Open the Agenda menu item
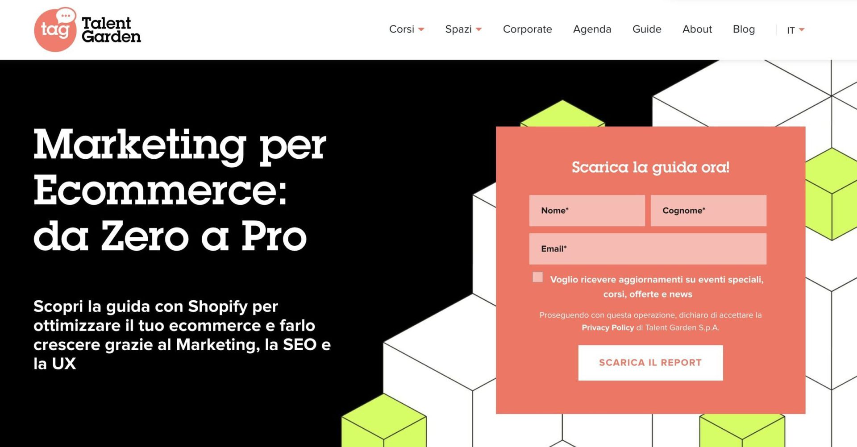 click(x=592, y=29)
